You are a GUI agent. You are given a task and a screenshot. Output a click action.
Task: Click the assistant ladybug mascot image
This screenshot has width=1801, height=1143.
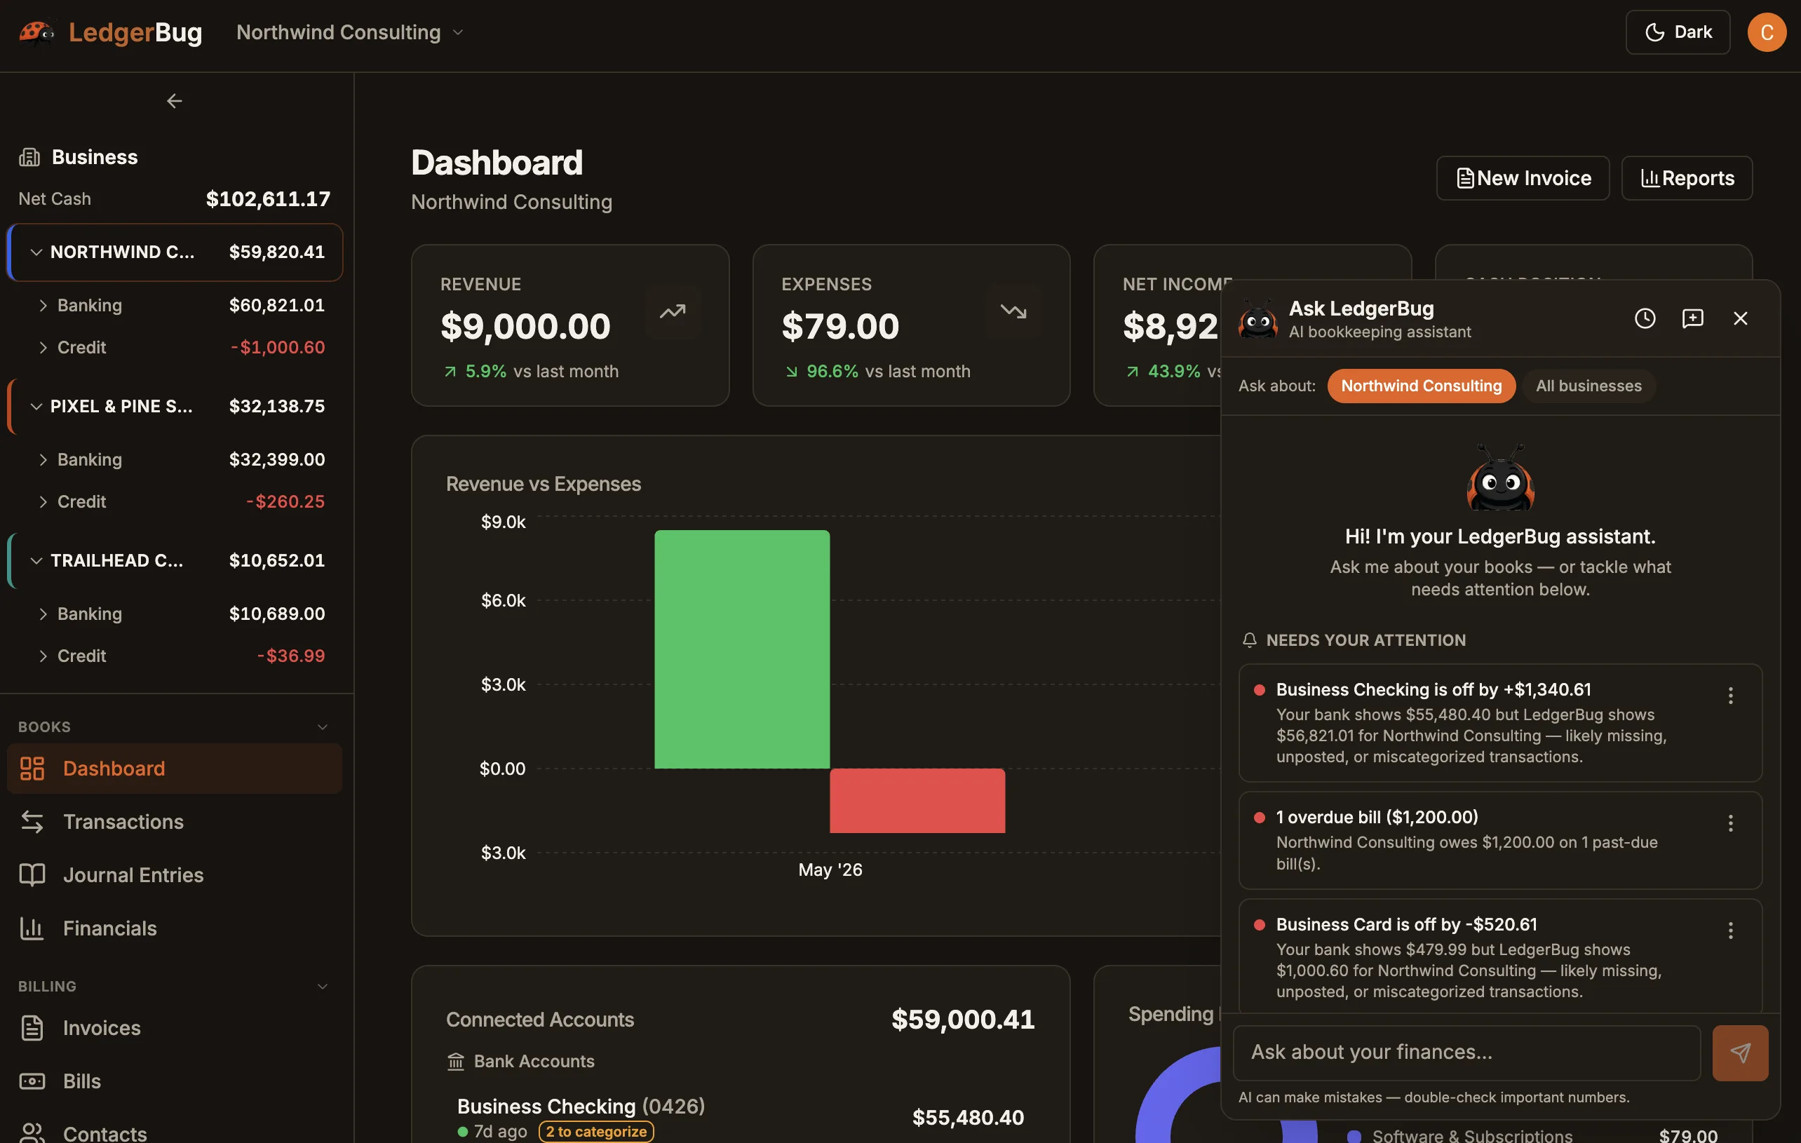click(1500, 478)
